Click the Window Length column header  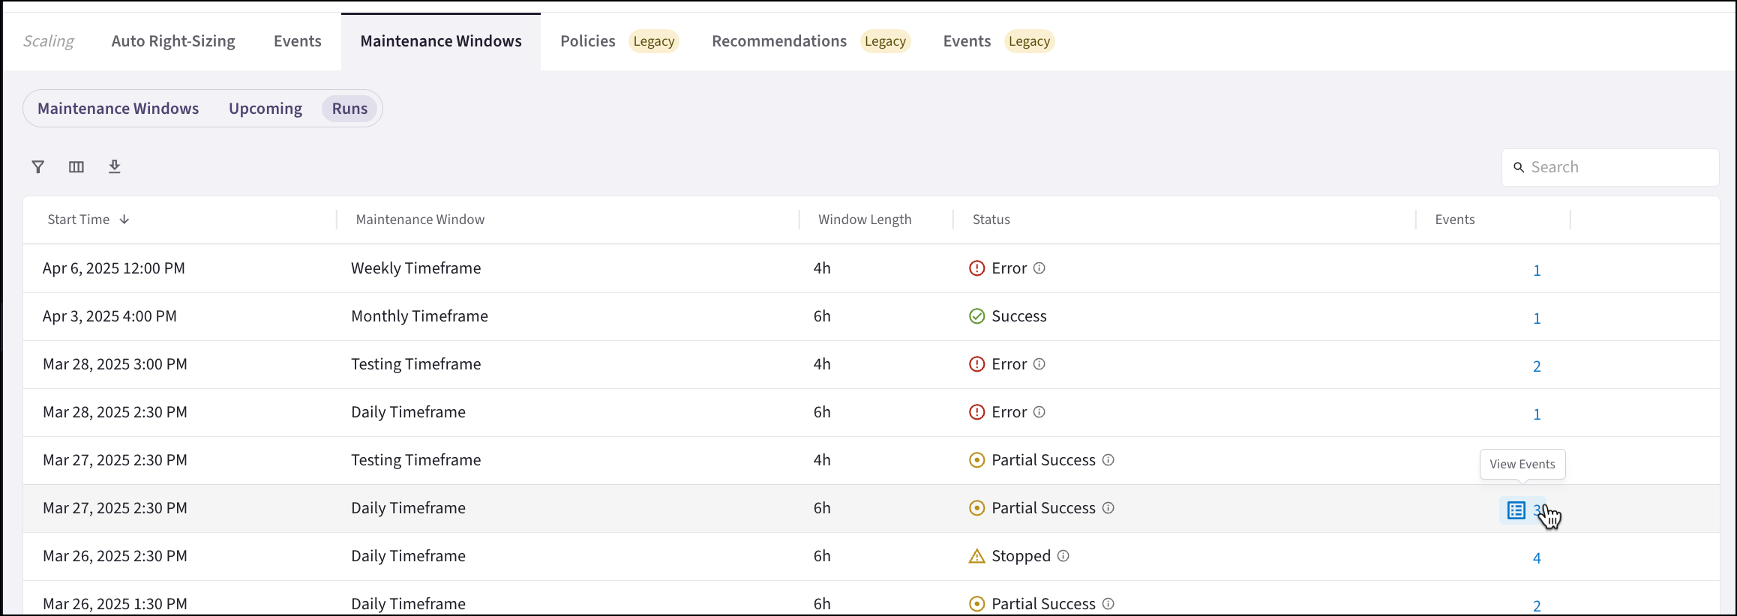(864, 220)
